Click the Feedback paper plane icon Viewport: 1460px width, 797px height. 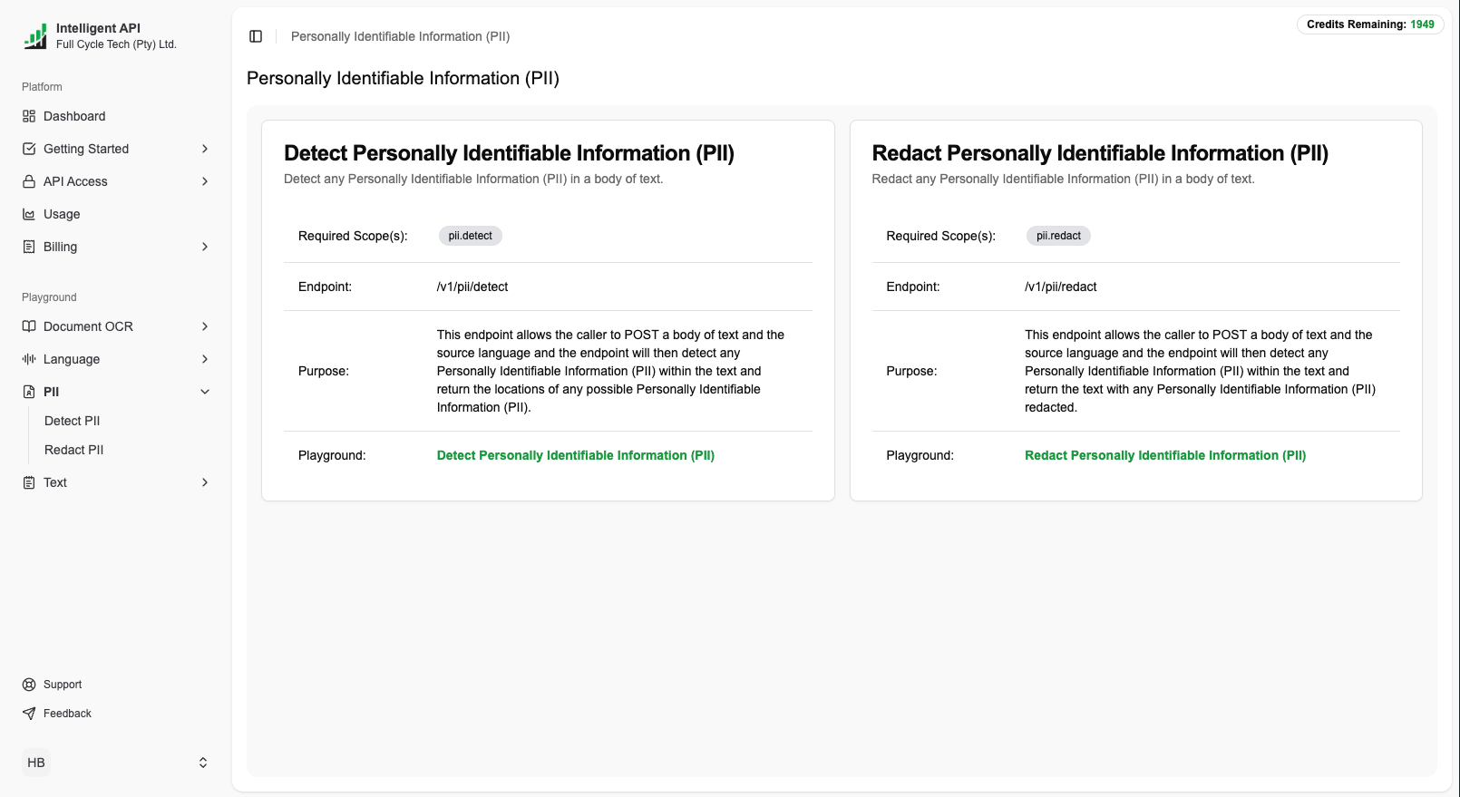coord(29,714)
